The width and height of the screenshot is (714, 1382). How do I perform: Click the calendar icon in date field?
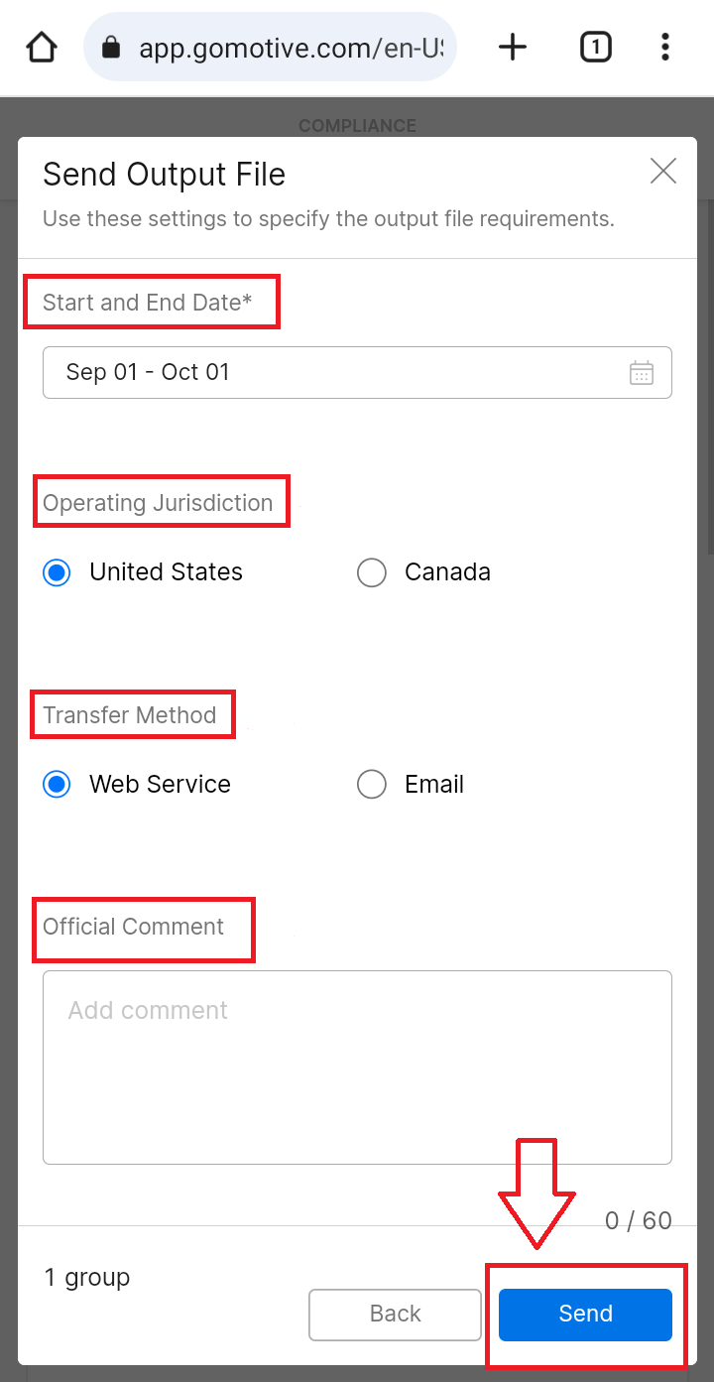642,373
